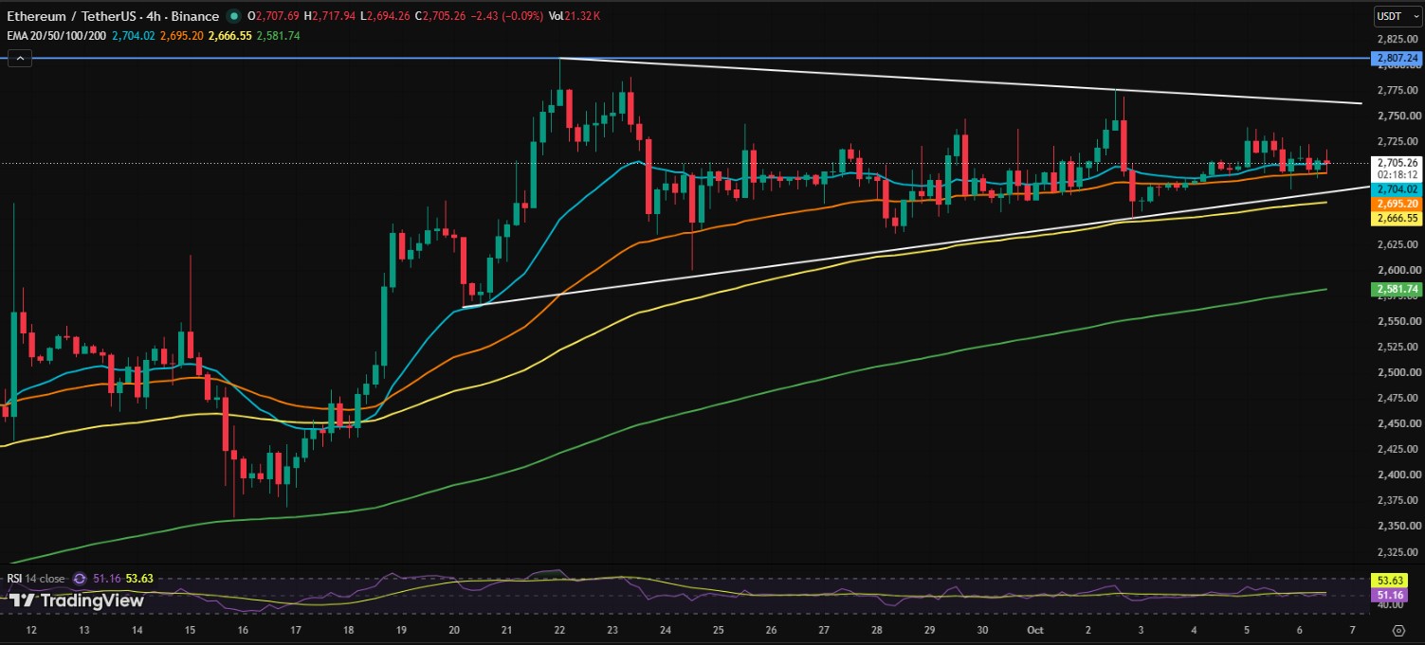Screen dimensions: 1425x645
Task: Click the purple RSI indicator icon
Action: coord(79,578)
